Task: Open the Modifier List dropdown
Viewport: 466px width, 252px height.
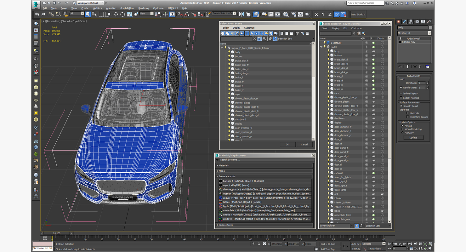Action: click(414, 33)
